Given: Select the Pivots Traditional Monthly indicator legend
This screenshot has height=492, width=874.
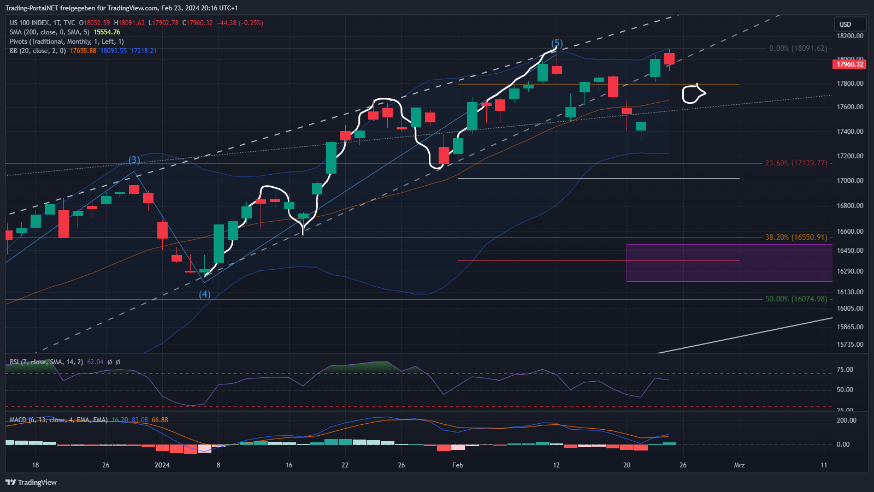Looking at the screenshot, I should pyautogui.click(x=66, y=42).
